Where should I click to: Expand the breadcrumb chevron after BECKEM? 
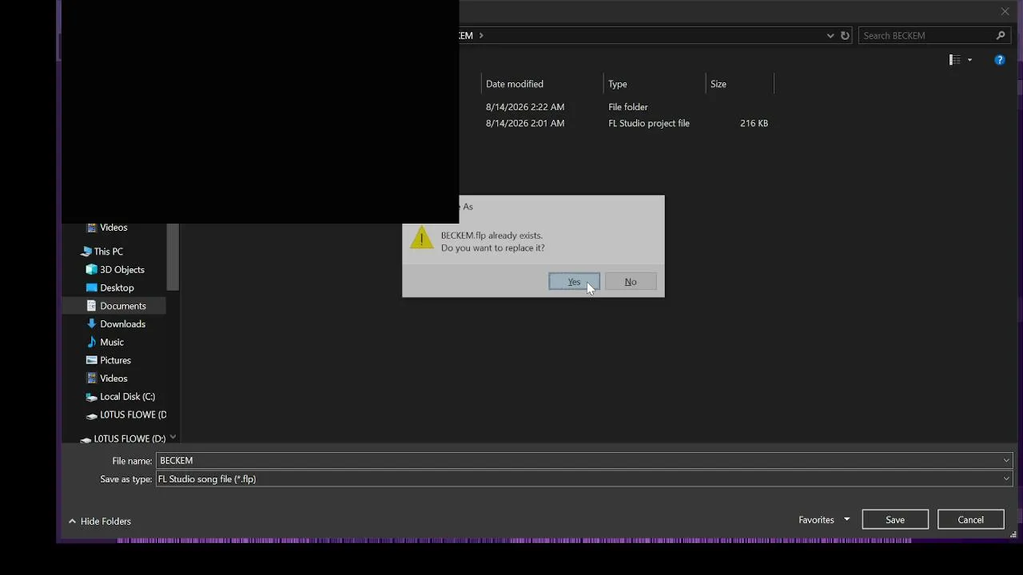click(x=481, y=36)
